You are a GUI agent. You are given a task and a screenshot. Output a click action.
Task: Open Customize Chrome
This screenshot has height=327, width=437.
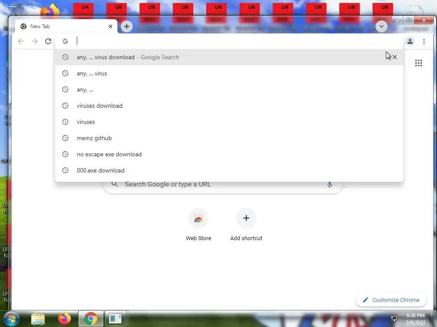coord(391,300)
